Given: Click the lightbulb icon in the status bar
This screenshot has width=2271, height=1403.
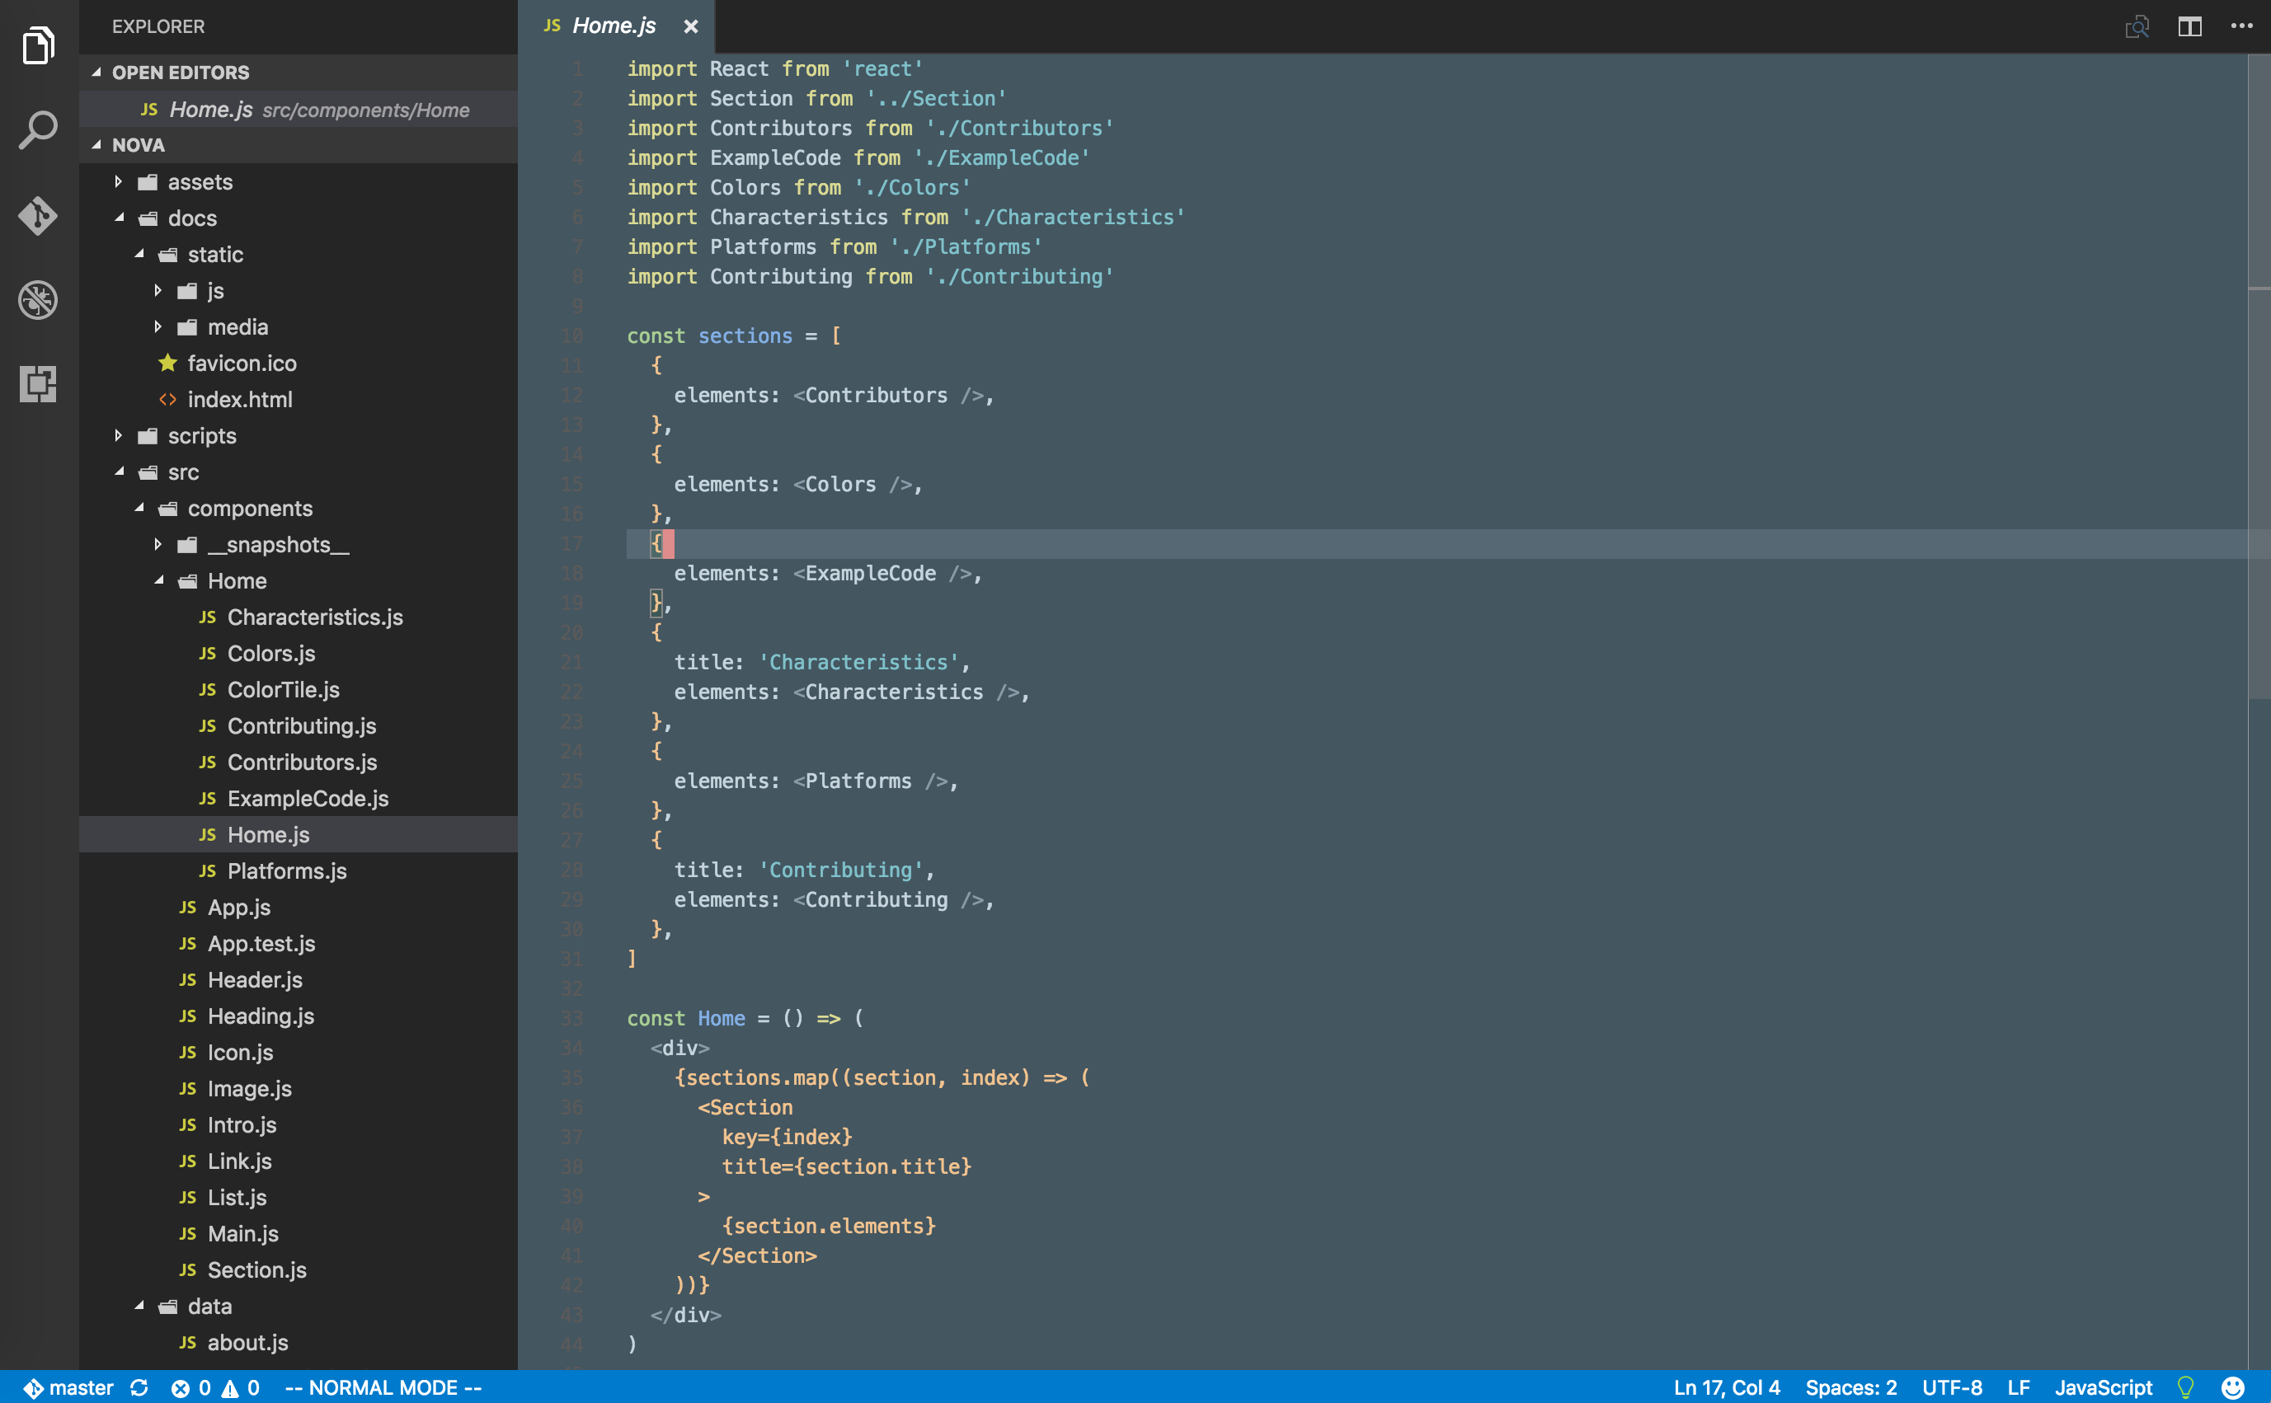Looking at the screenshot, I should [x=2187, y=1387].
